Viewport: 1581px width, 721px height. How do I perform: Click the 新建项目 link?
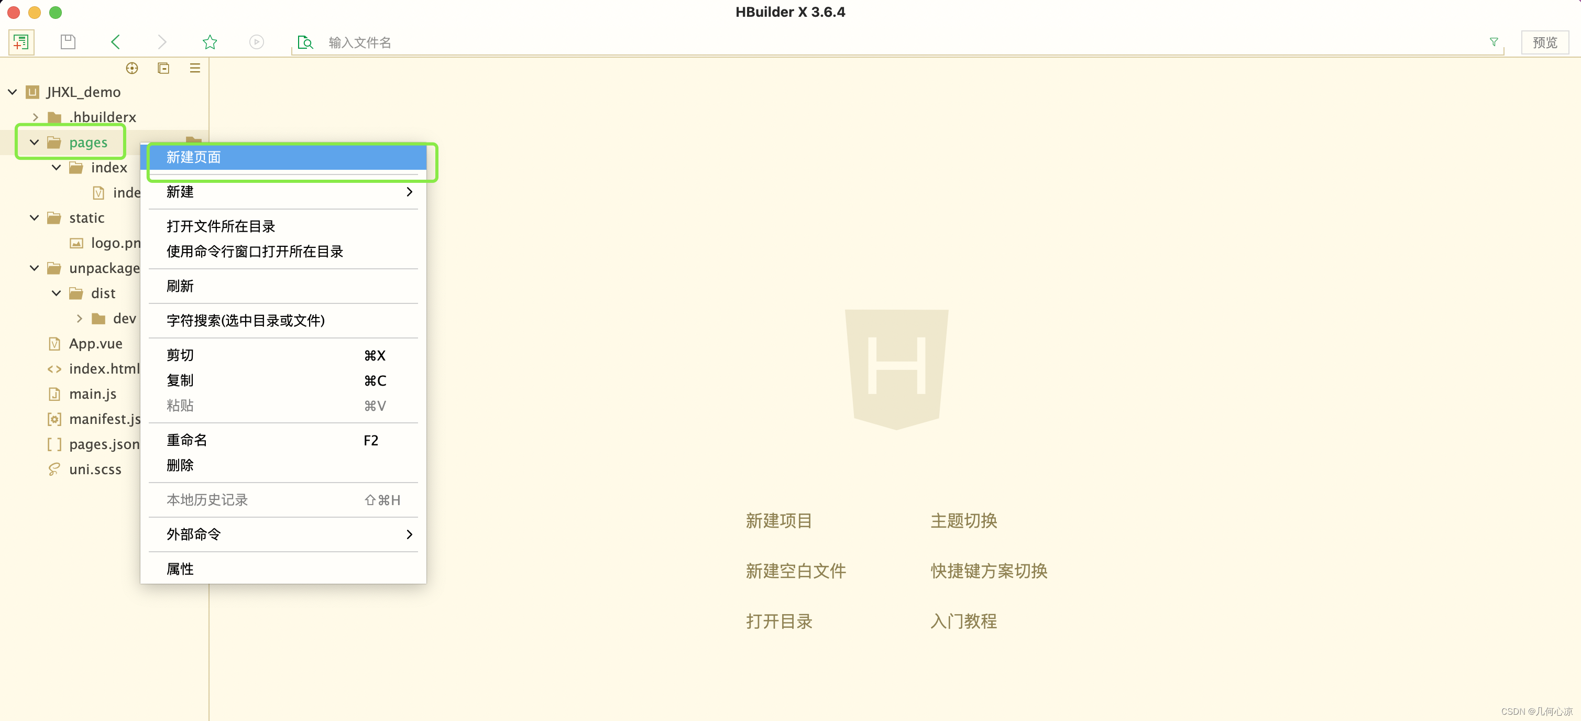[x=779, y=521]
